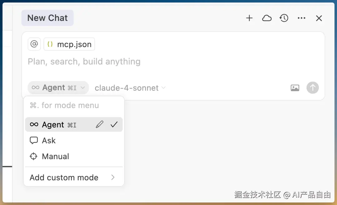Click the mcp.json context chip
337x205 pixels.
[x=69, y=44]
